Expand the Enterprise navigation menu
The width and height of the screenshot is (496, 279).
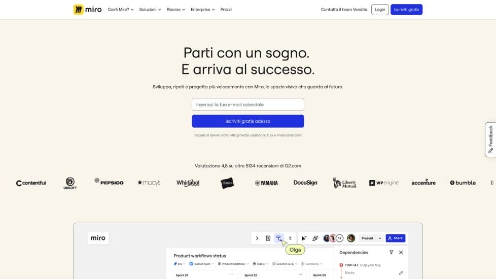point(202,10)
